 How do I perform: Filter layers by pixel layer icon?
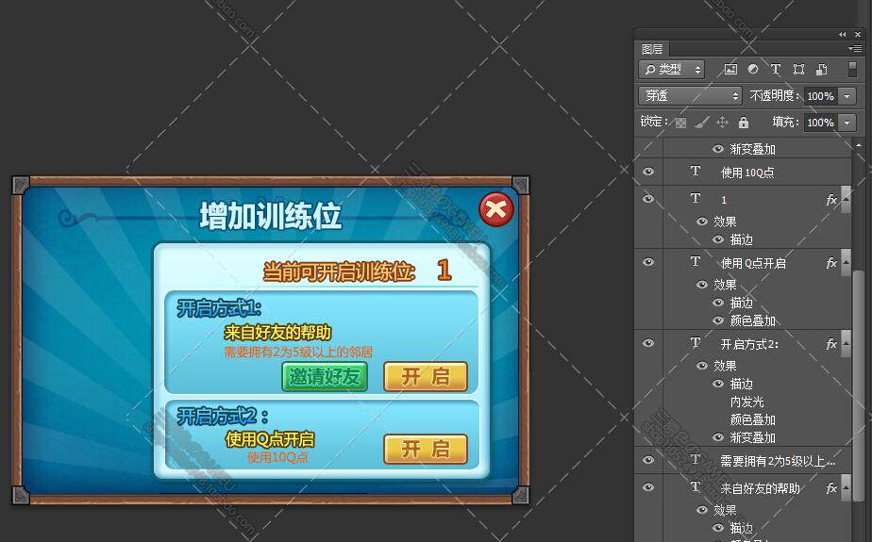point(730,70)
